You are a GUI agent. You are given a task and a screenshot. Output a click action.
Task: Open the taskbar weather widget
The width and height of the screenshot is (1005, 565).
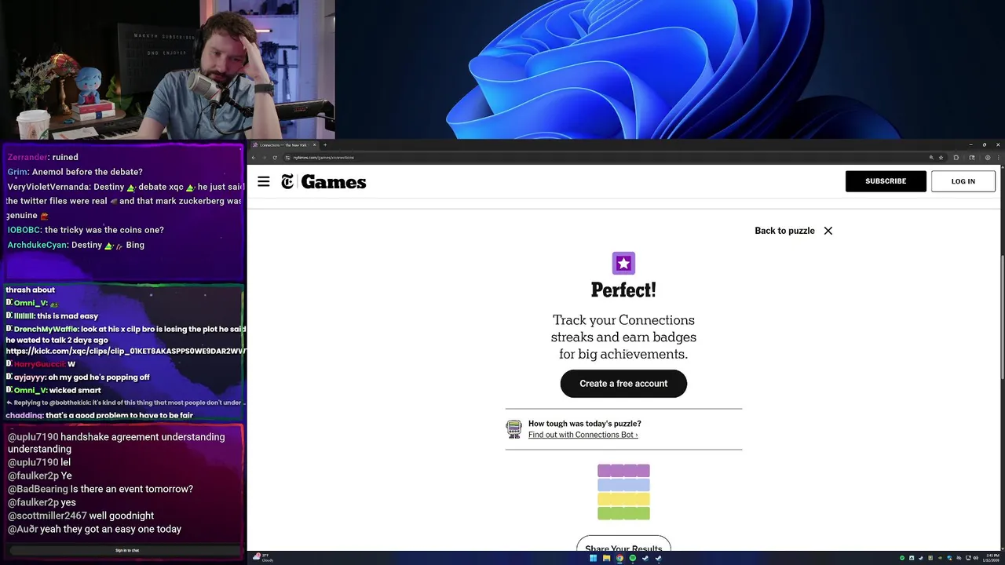[x=262, y=558]
